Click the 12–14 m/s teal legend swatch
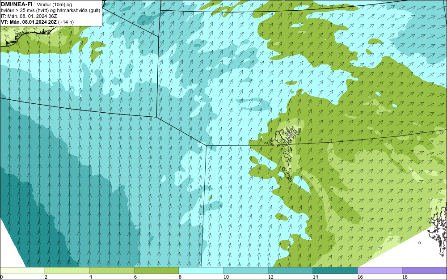This screenshot has height=280, width=447. tap(291, 270)
